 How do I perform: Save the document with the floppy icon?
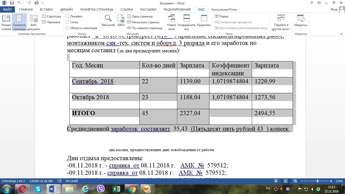(12, 3)
